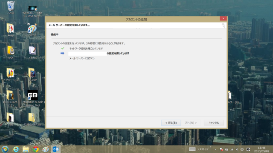The image size is (273, 153).
Task: Click the network signal tray icon
Action: click(x=232, y=149)
